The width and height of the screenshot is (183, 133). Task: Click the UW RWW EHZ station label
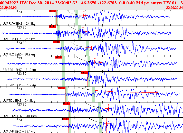(19, 24)
